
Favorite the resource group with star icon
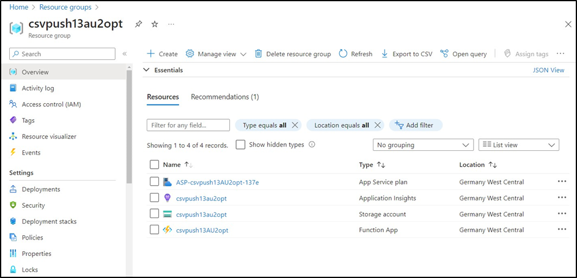[155, 24]
